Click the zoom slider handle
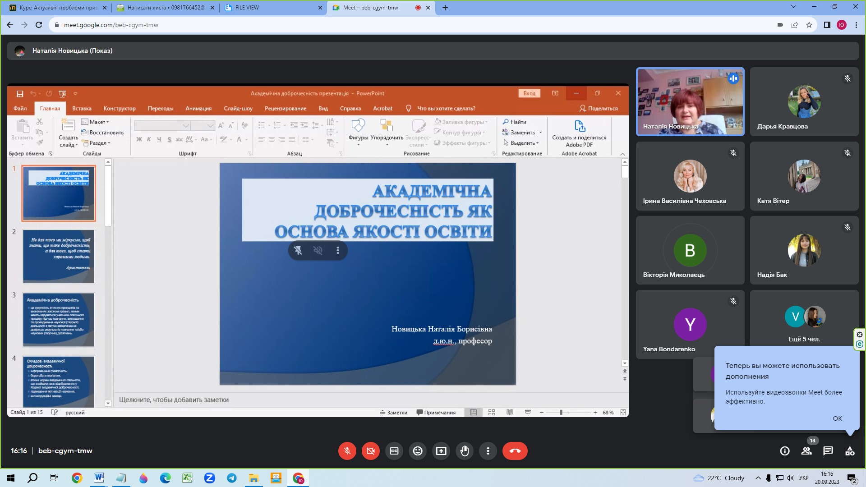 (561, 412)
